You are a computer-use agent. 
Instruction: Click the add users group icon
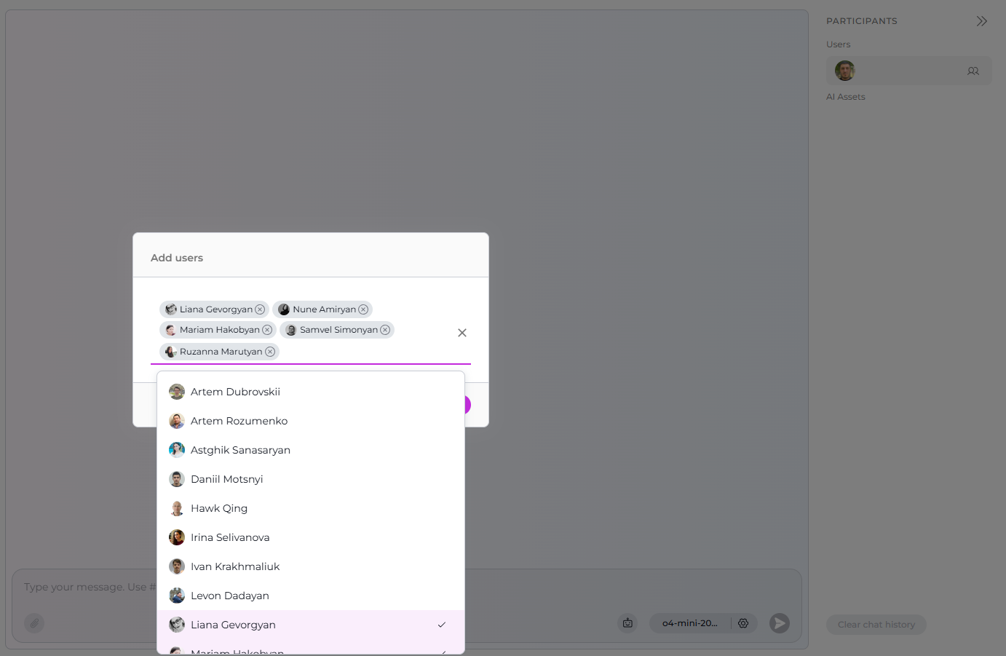coord(973,71)
